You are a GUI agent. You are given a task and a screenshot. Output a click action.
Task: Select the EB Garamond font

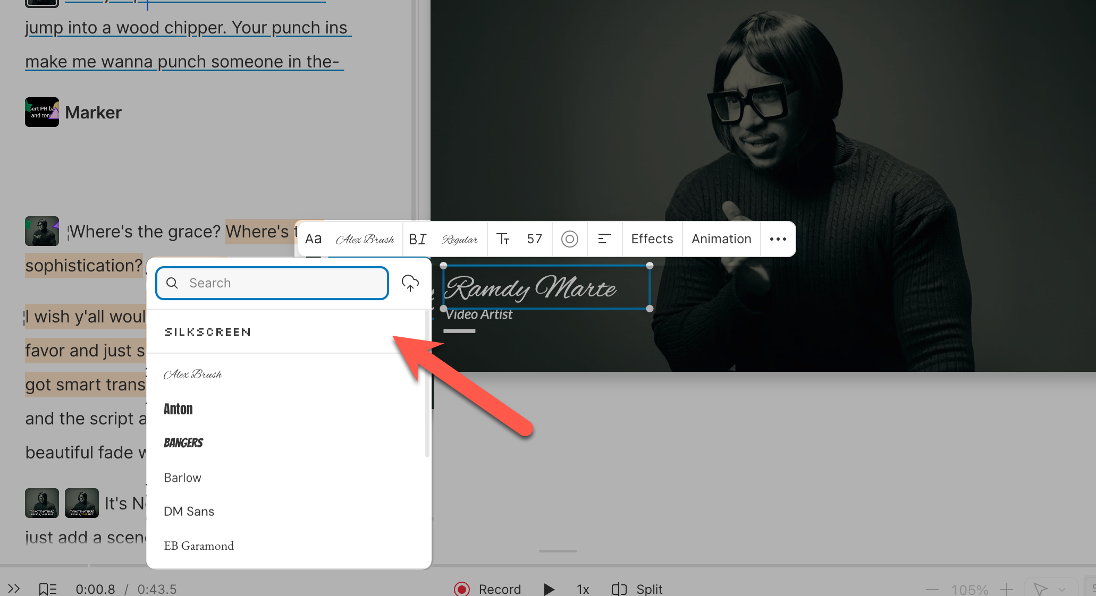point(199,546)
